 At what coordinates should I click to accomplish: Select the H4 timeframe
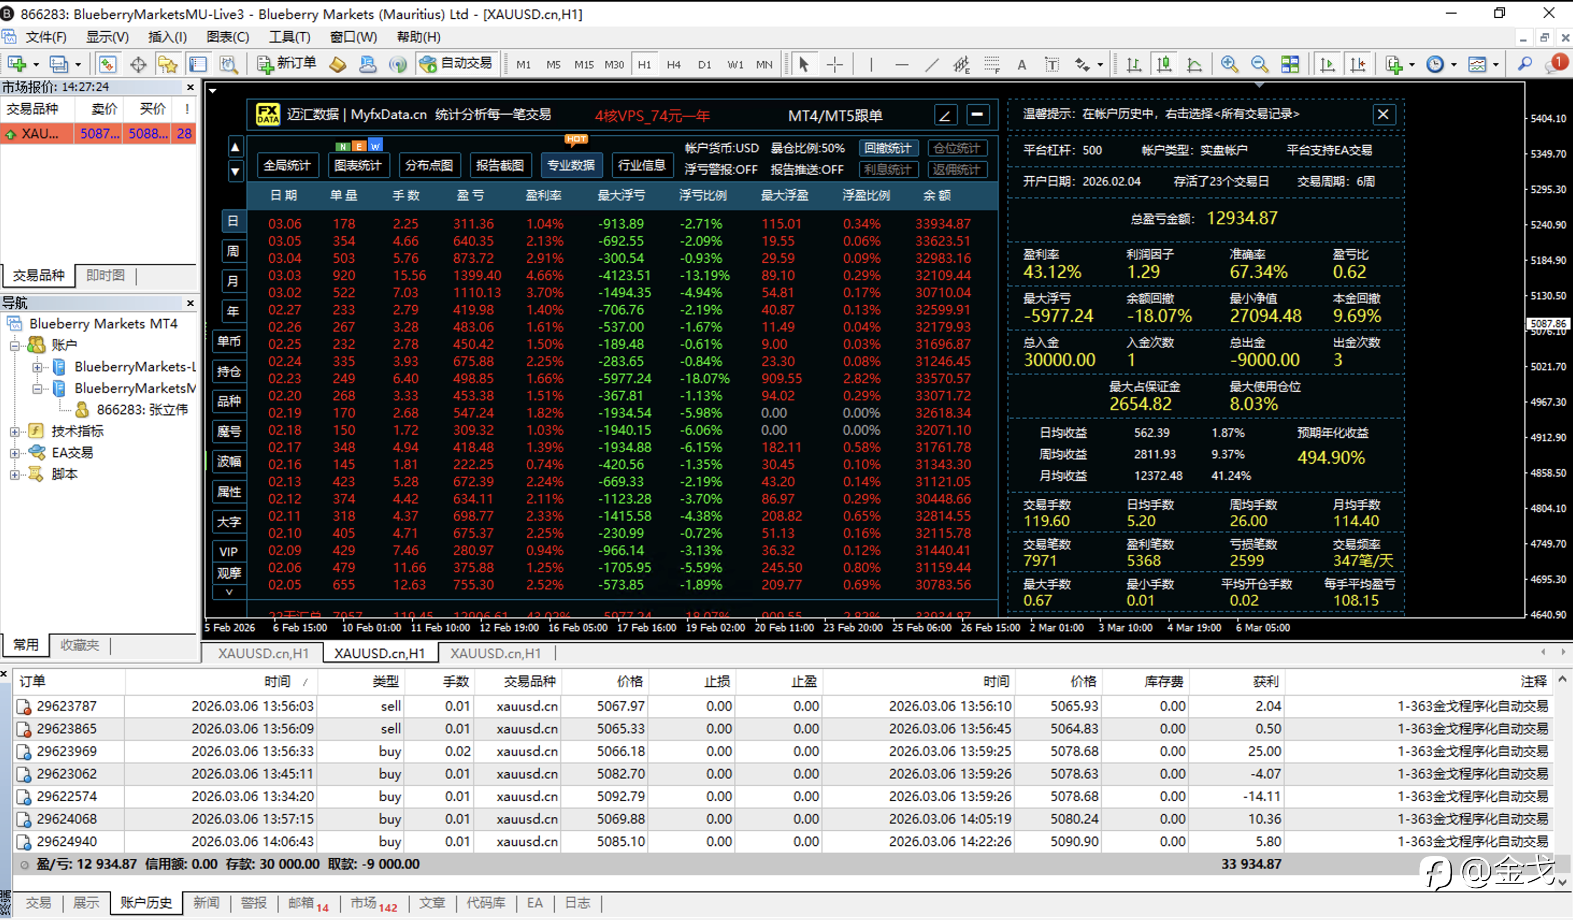coord(674,64)
